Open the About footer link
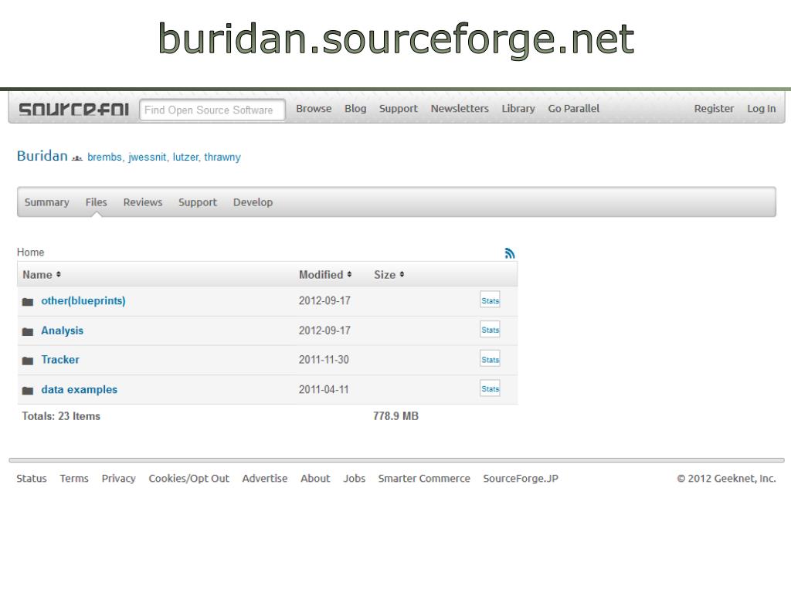 point(315,478)
